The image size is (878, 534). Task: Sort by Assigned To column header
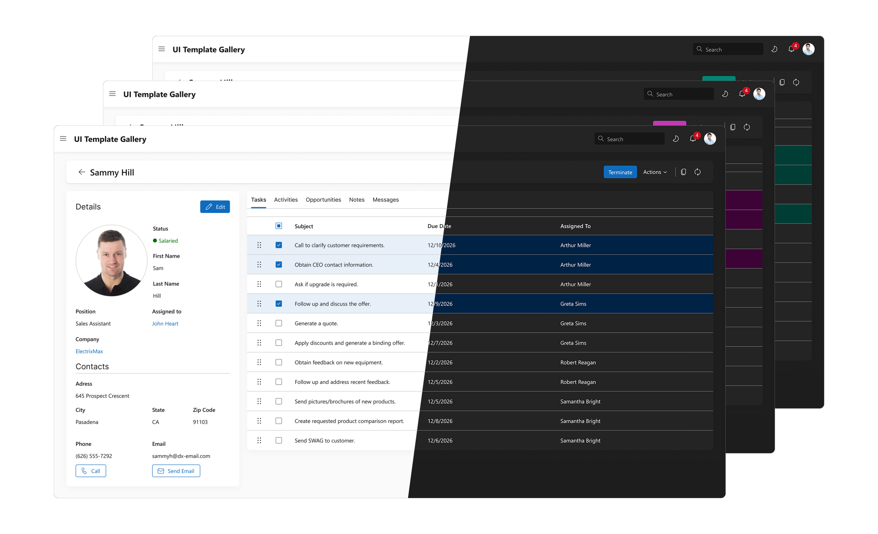(x=575, y=226)
